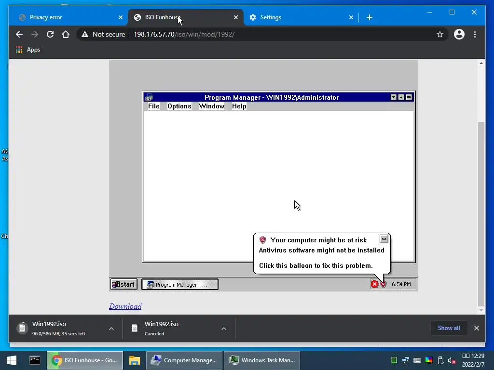Expand options for the downloading Win1992.iso
Viewport: 494px width, 370px height.
(x=111, y=329)
